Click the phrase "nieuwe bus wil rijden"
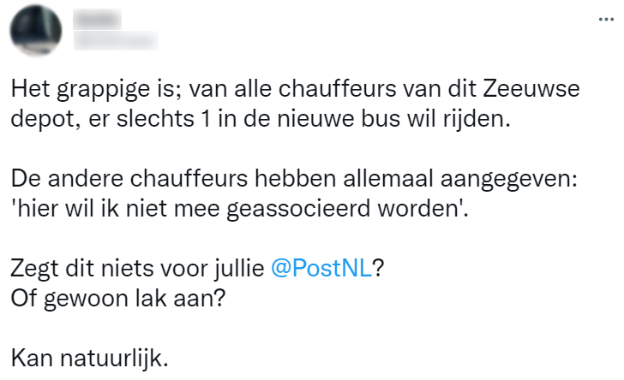The image size is (624, 380). pyautogui.click(x=422, y=117)
